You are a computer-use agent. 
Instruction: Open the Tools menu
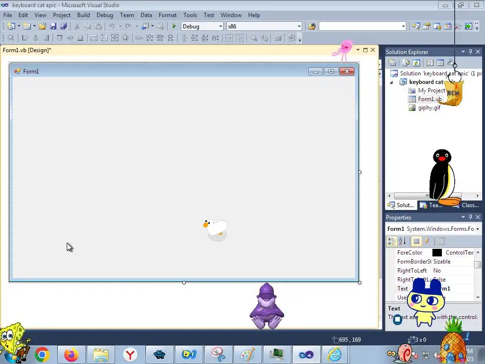190,15
